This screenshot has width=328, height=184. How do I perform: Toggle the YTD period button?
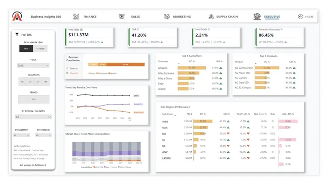34,100
